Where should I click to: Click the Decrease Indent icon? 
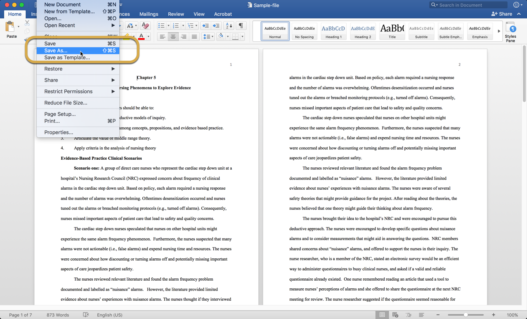pos(205,26)
